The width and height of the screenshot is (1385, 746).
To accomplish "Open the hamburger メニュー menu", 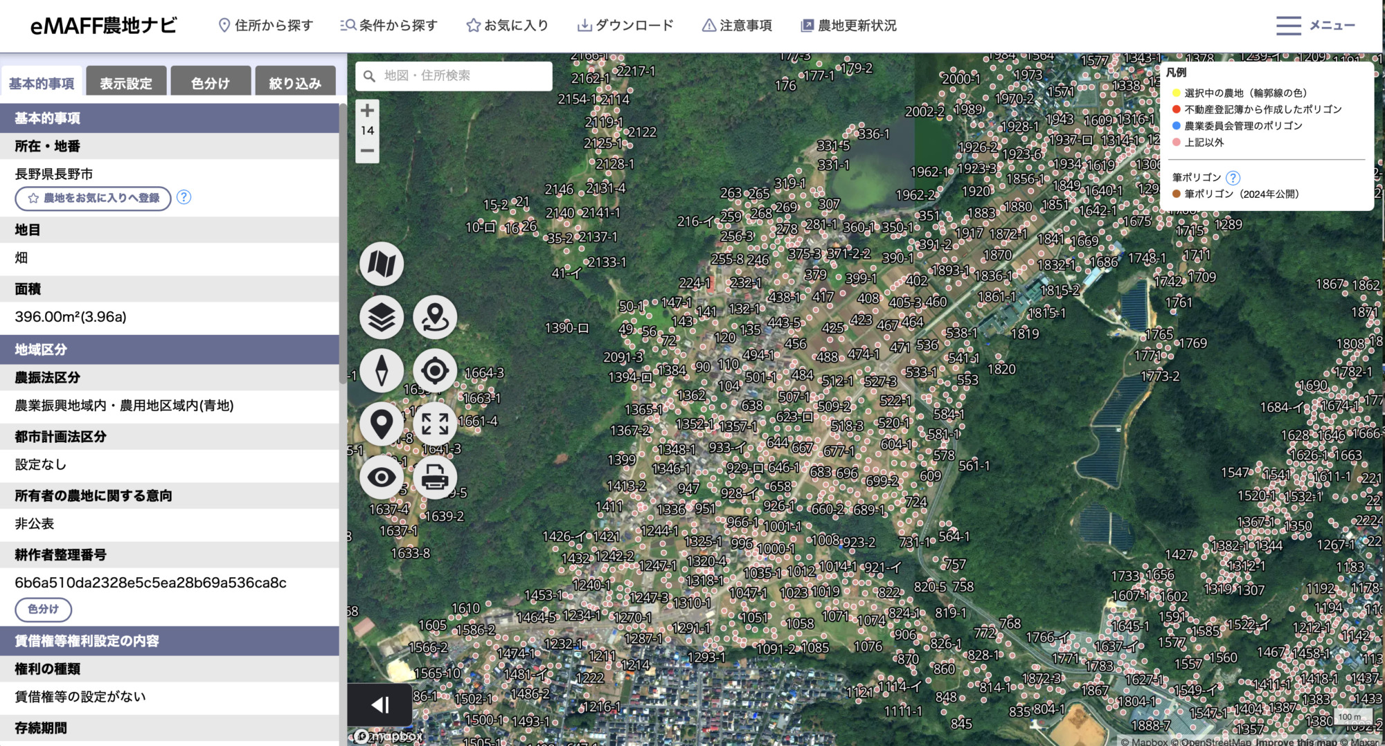I will point(1315,26).
